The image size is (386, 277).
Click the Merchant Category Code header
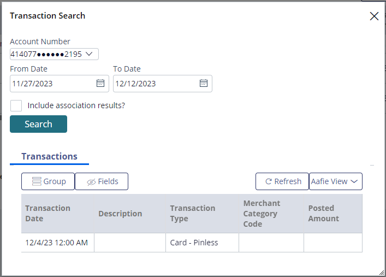click(271, 214)
